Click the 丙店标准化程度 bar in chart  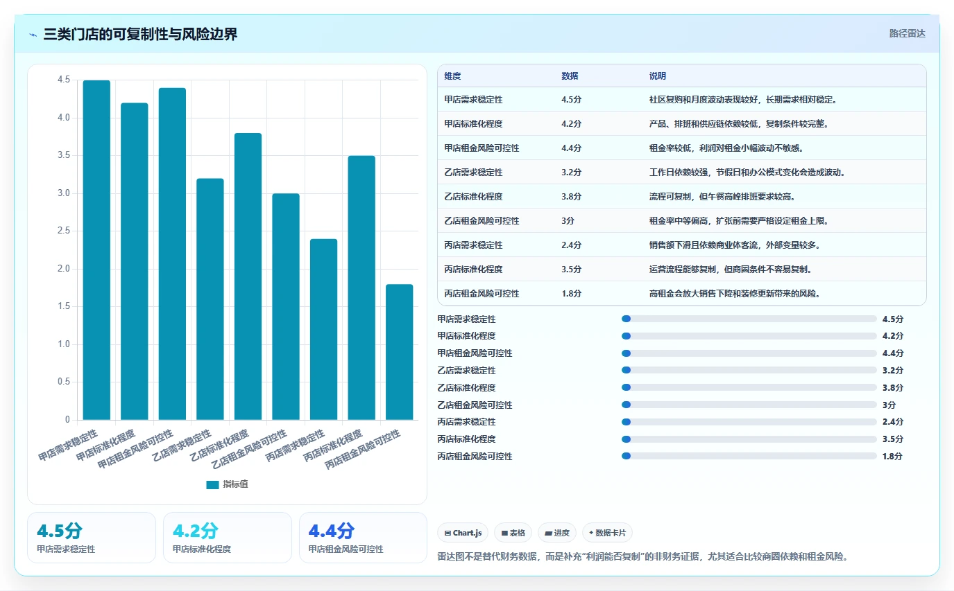tap(361, 288)
